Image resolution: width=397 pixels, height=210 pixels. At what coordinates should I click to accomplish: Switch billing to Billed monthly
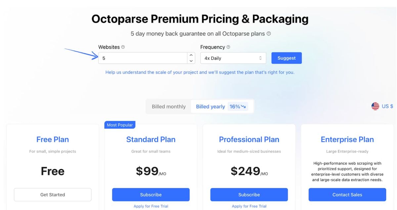(x=169, y=106)
